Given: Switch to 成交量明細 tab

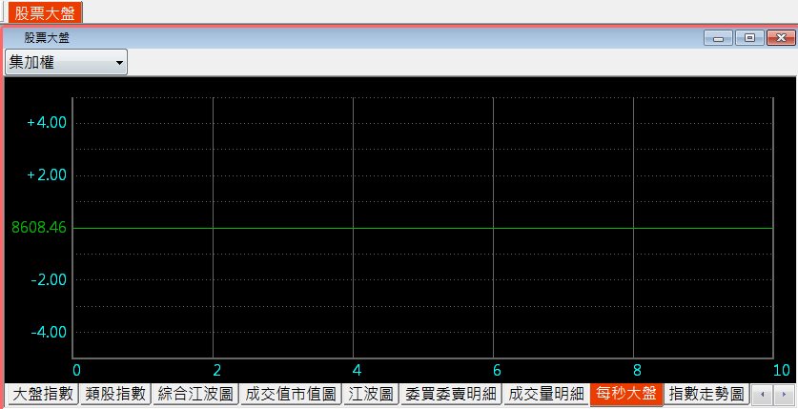Looking at the screenshot, I should (x=545, y=394).
